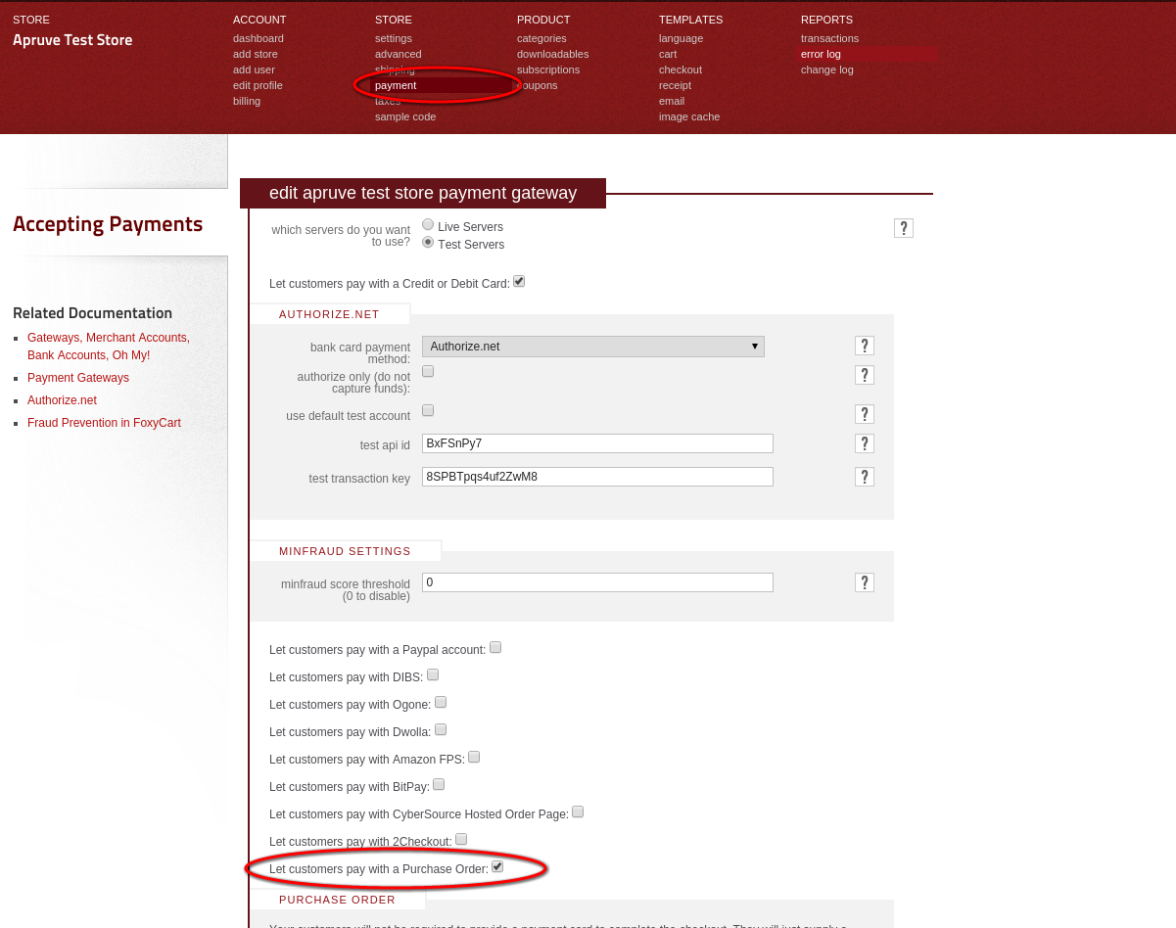Select dashboard under the ACCOUNT menu
Screen dimensions: 1176x928
[259, 38]
